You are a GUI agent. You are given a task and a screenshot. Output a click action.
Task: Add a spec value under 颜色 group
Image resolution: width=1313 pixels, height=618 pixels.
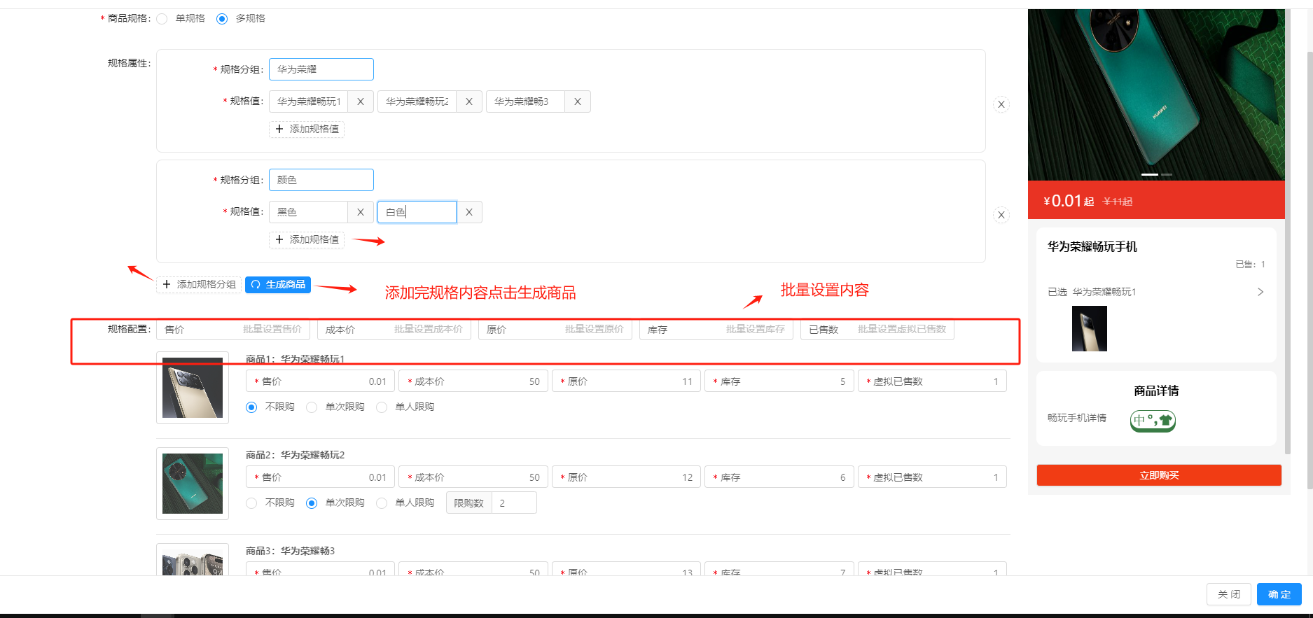(307, 239)
